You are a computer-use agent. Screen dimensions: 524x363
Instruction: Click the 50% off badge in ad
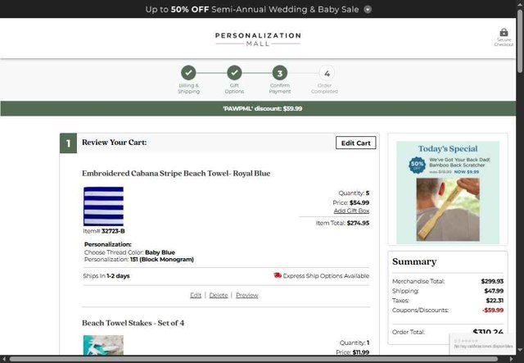[417, 165]
